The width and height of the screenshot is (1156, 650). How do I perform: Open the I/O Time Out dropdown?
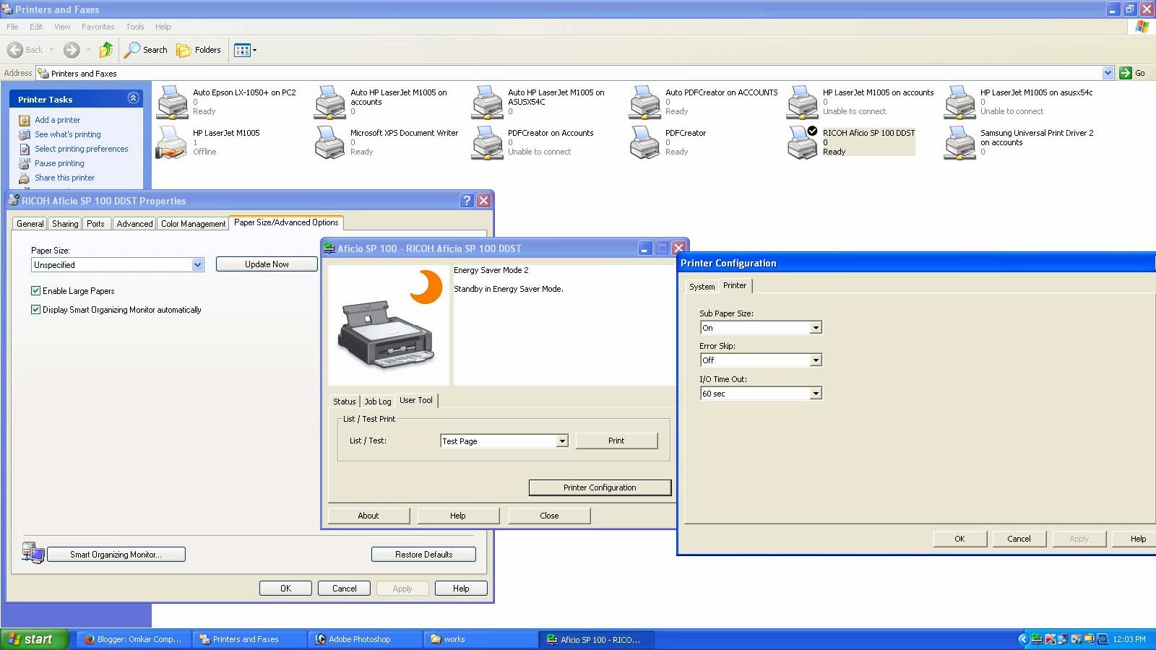(x=815, y=393)
